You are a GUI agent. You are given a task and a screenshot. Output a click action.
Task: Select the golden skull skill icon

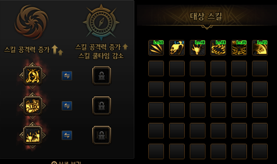point(177,48)
